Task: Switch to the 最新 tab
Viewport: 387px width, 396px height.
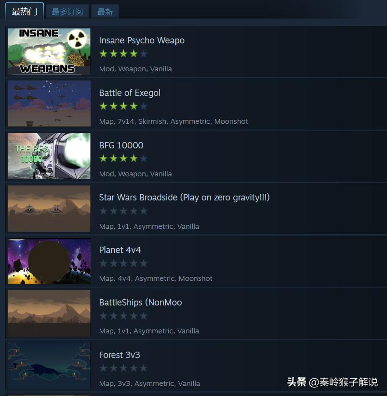Action: 105,12
